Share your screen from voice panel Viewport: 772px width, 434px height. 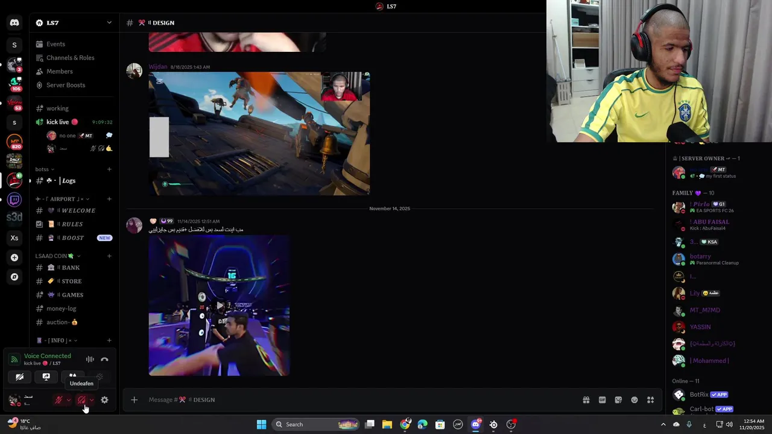46,377
